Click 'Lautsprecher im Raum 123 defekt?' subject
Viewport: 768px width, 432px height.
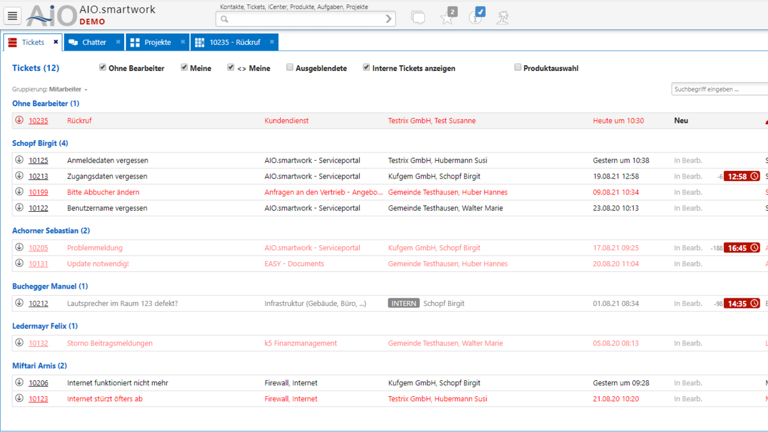coord(122,303)
